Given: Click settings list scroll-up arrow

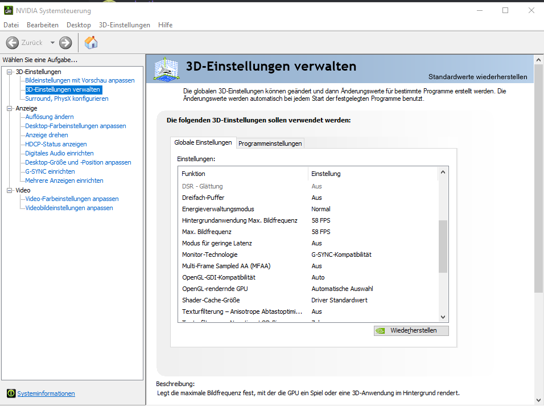Looking at the screenshot, I should point(443,172).
